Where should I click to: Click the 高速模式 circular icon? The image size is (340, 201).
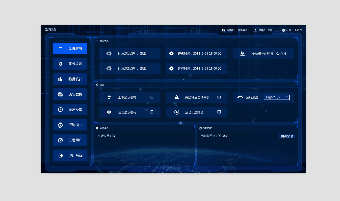coord(60,109)
